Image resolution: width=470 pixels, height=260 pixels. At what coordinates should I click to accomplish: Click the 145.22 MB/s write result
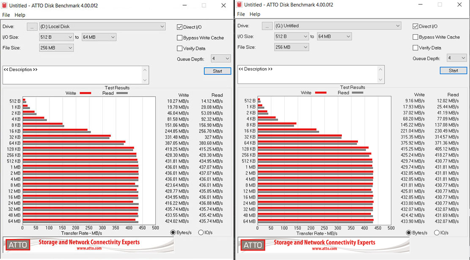[413, 125]
